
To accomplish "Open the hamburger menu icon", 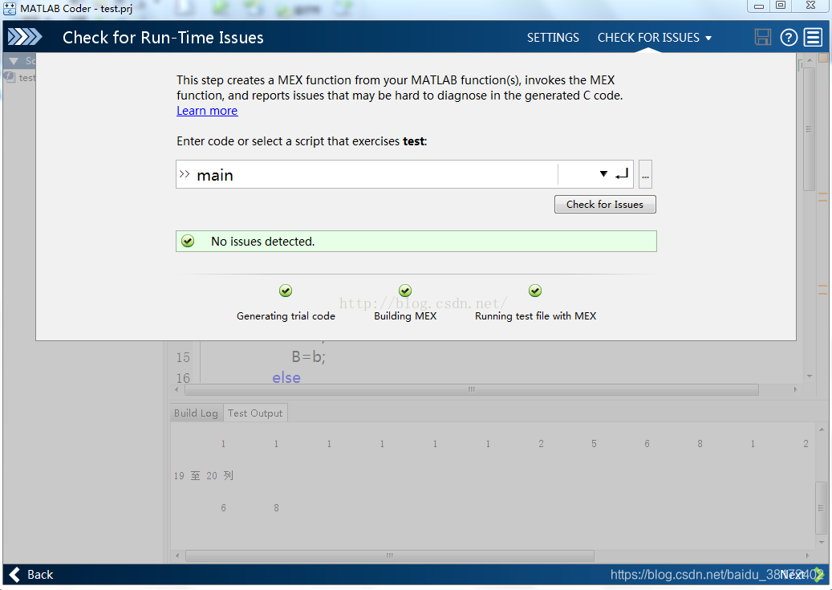I will 813,38.
